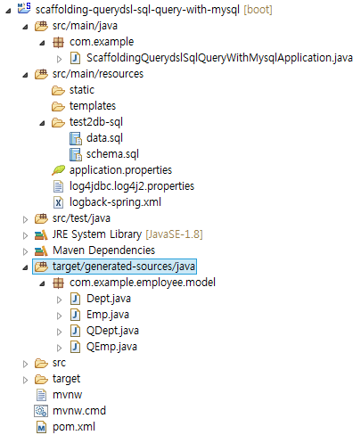Select the src/main/java label
This screenshot has height=435, width=361.
coord(85,26)
